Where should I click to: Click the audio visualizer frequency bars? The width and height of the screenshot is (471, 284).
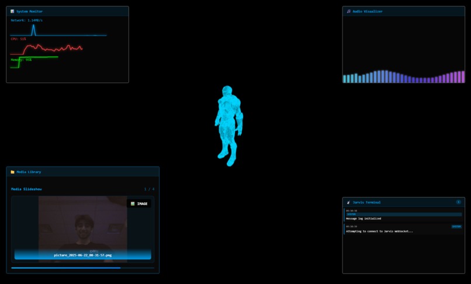coord(404,77)
